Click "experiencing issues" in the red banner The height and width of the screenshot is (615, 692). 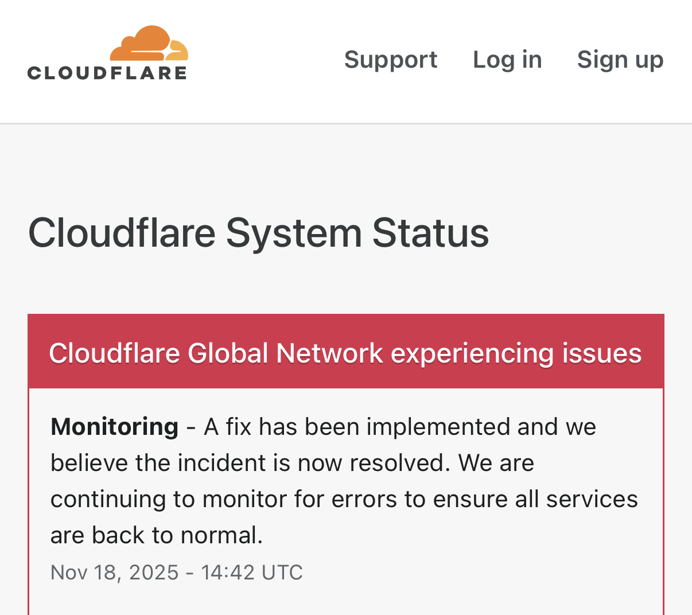click(x=516, y=353)
